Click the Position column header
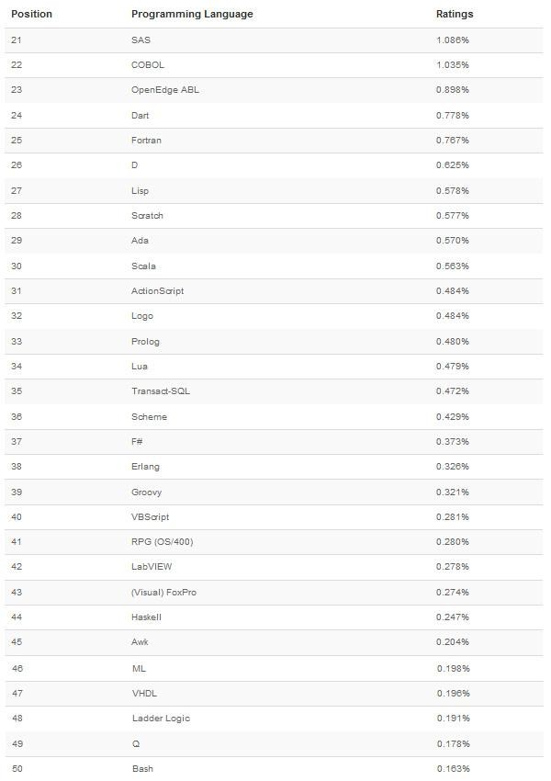 point(31,14)
